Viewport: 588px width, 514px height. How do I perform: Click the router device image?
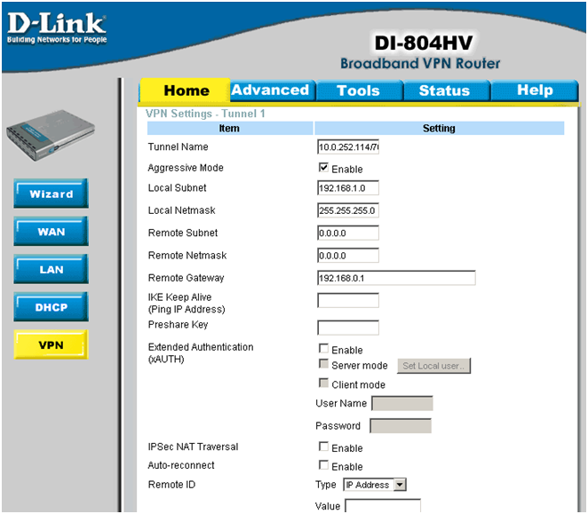tap(51, 135)
